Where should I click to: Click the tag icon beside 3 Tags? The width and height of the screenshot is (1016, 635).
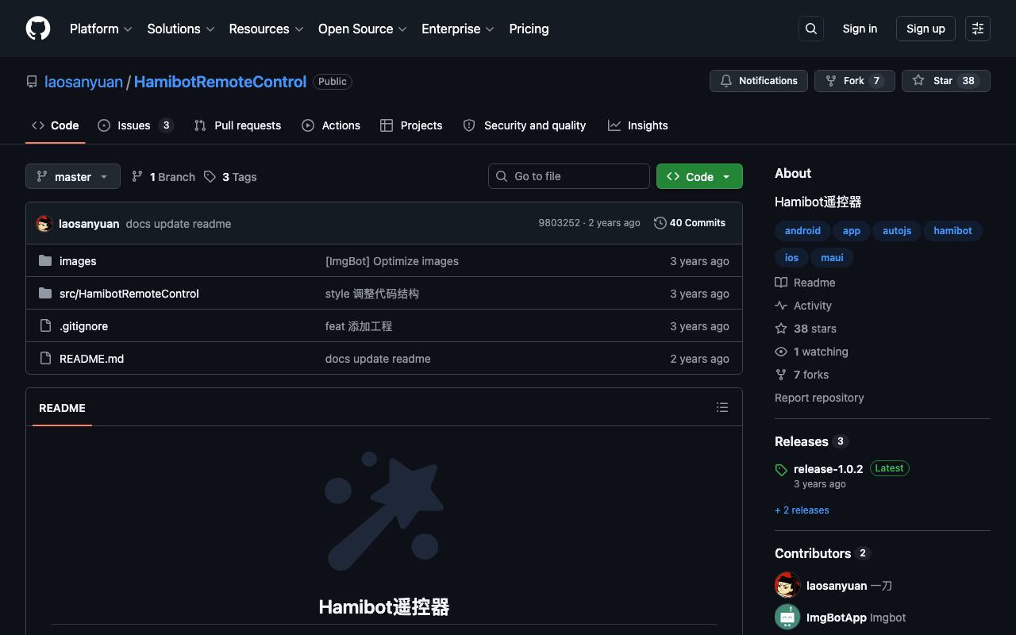click(x=210, y=177)
